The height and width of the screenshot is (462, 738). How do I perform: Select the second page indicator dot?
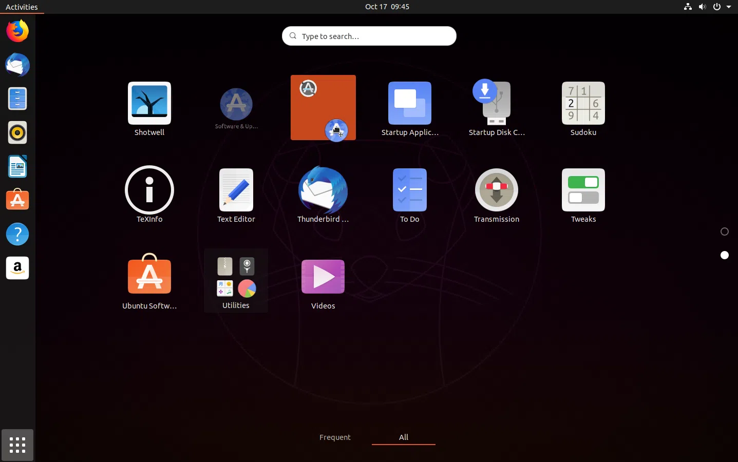[724, 255]
